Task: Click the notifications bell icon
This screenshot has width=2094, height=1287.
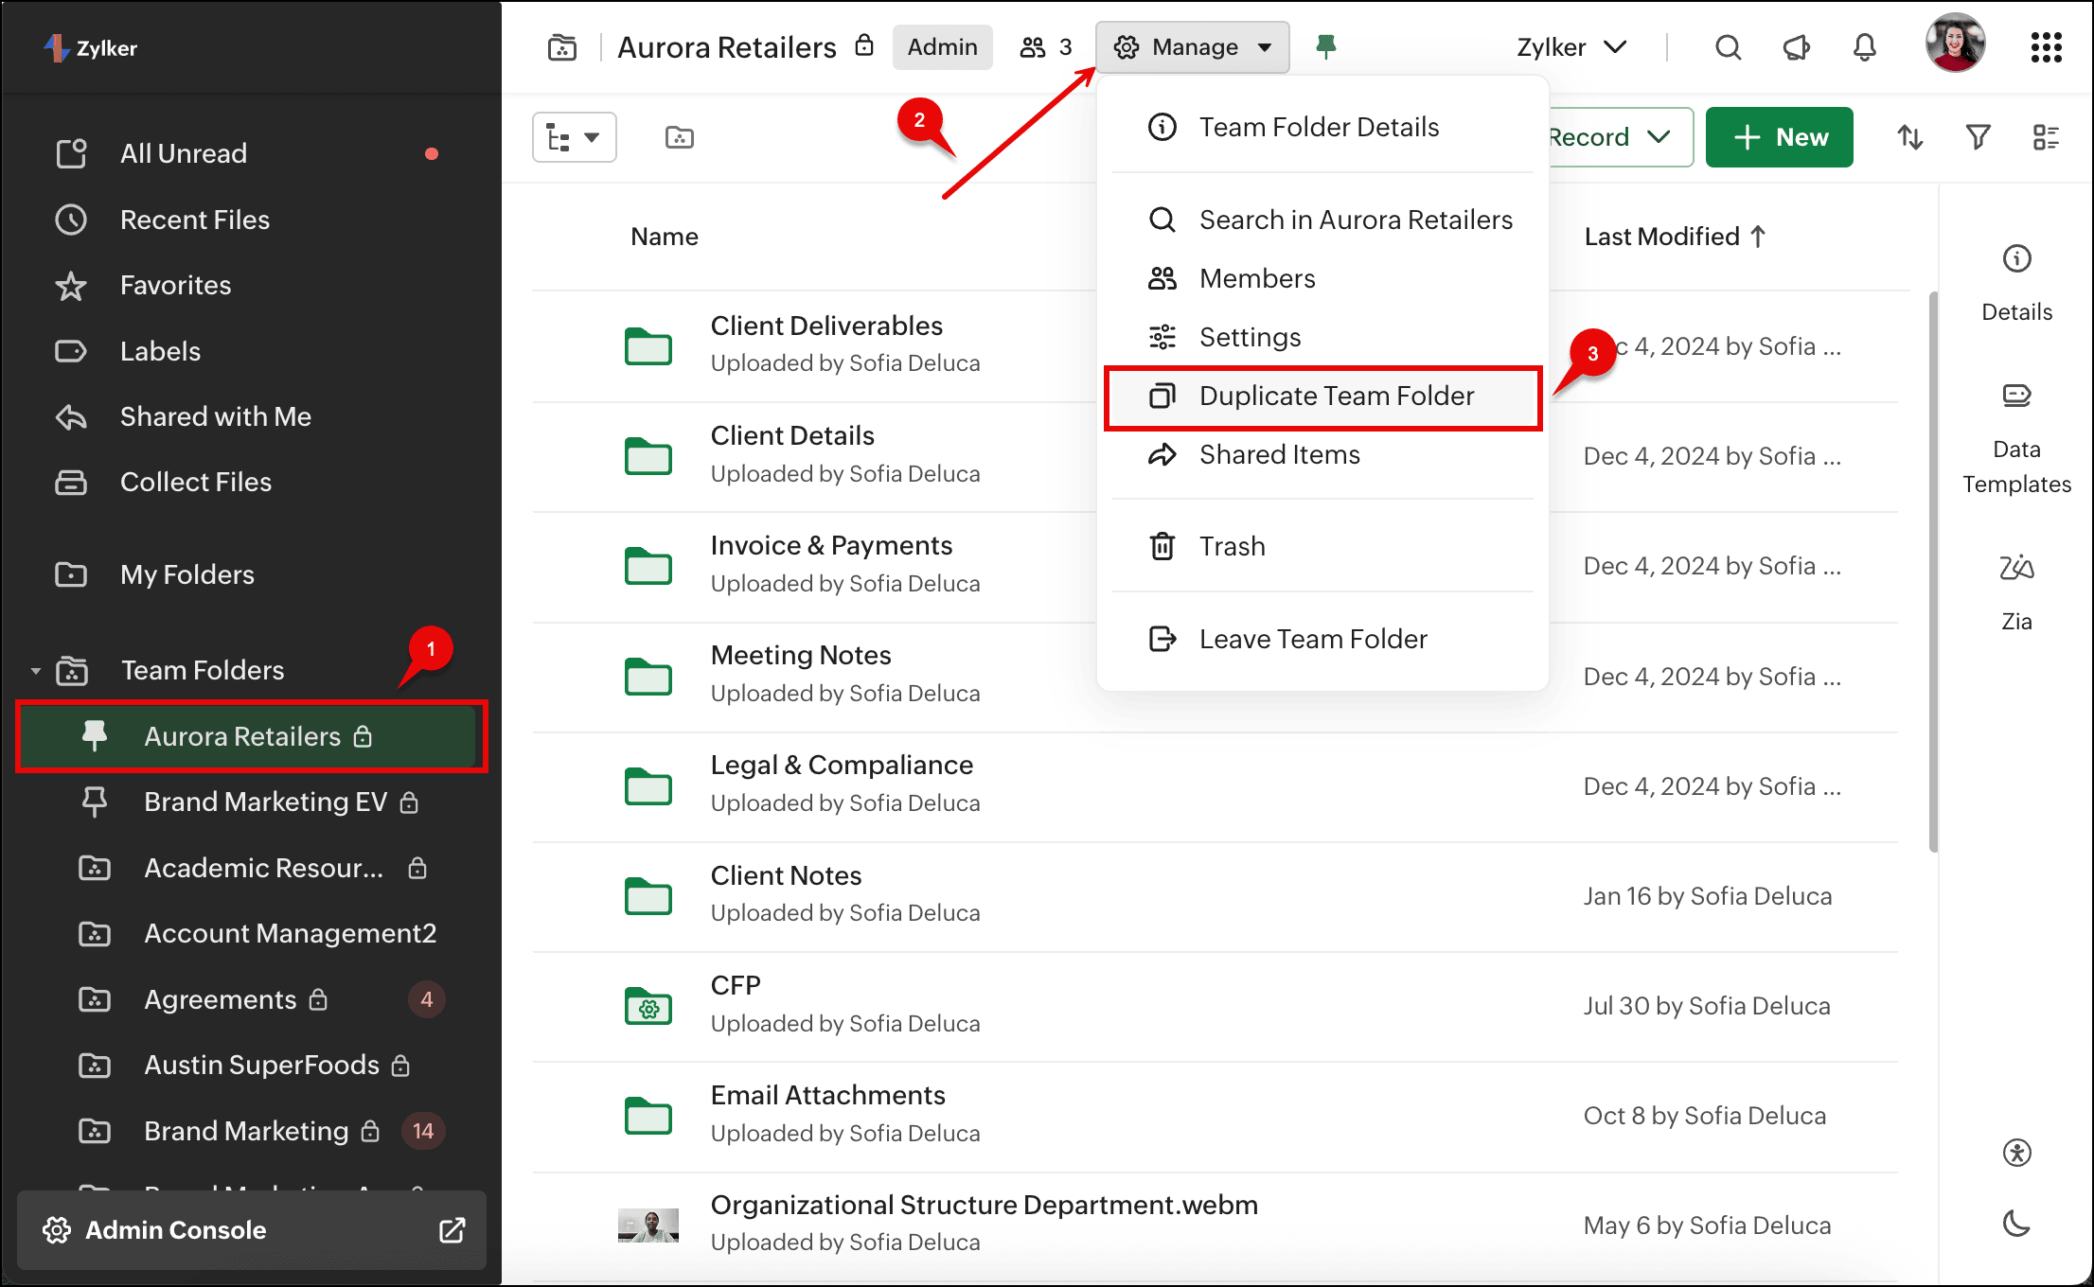Action: point(1864,47)
